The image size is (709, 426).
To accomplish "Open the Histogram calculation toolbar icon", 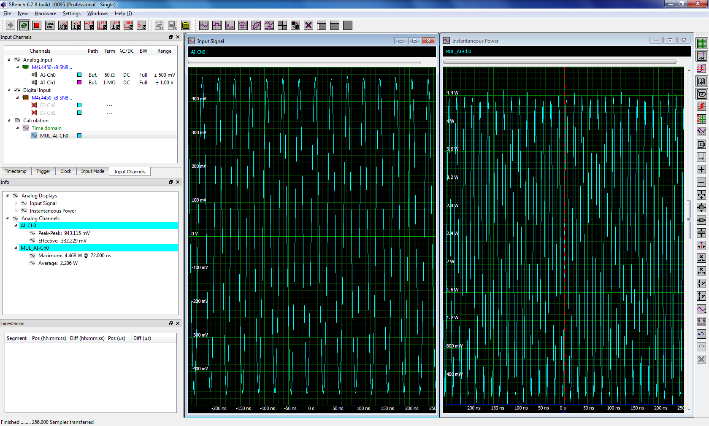I will click(128, 25).
